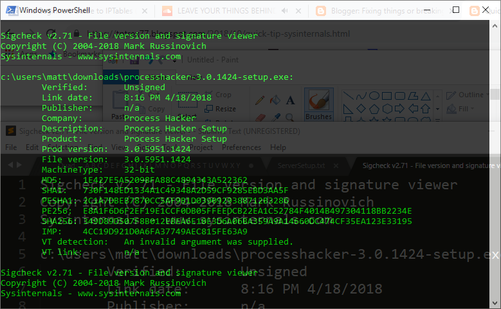Click the lock icon in the browser address bar
Image resolution: width=501 pixels, height=309 pixels.
click(77, 33)
